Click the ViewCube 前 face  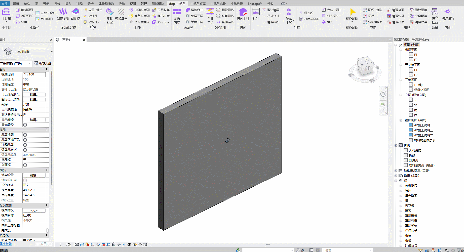[368, 68]
